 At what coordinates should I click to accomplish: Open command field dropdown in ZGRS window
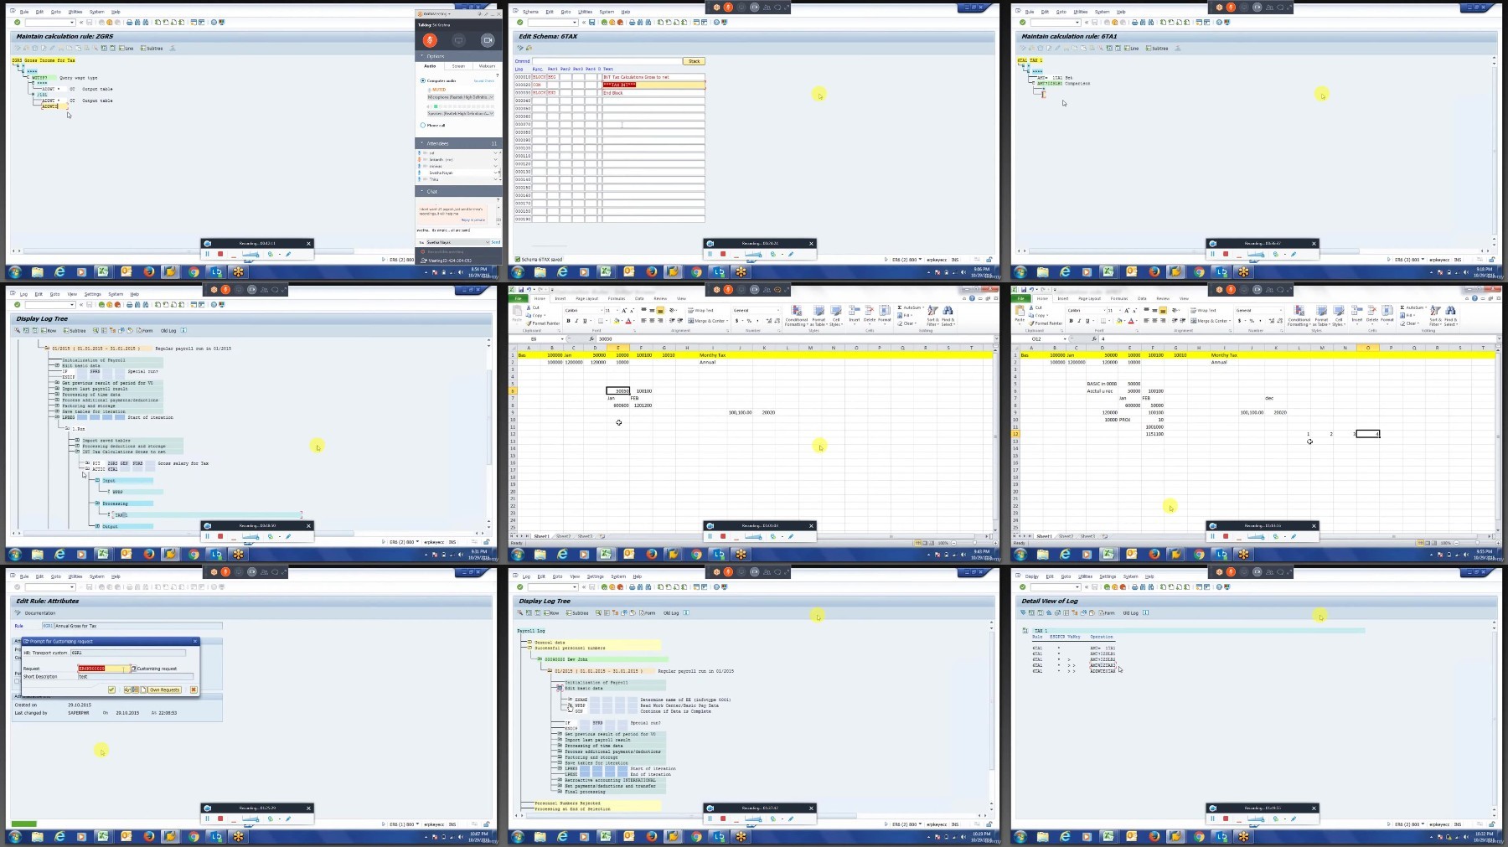[x=72, y=22]
